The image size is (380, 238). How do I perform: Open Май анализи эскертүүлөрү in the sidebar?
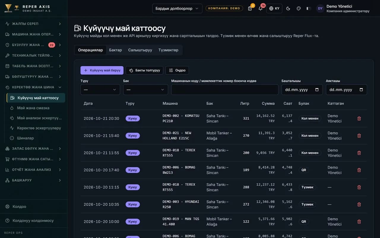click(36, 118)
